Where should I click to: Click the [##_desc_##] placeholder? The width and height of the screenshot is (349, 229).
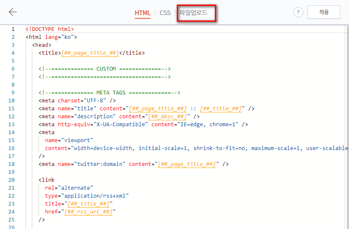pos(168,117)
